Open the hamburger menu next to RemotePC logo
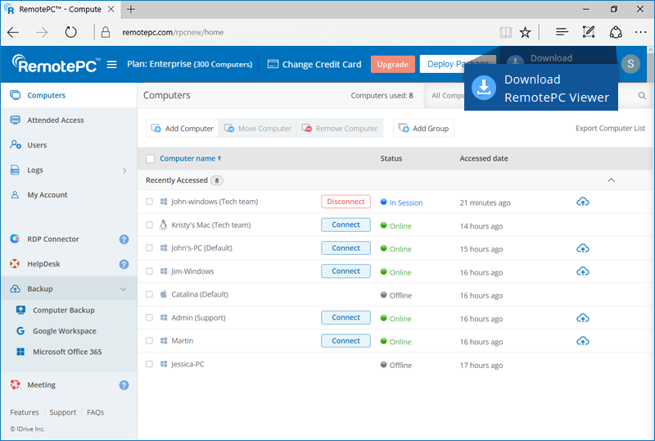655x441 pixels. click(x=112, y=64)
